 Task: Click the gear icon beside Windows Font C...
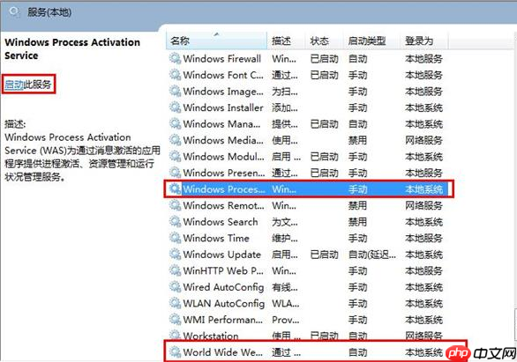coord(175,75)
